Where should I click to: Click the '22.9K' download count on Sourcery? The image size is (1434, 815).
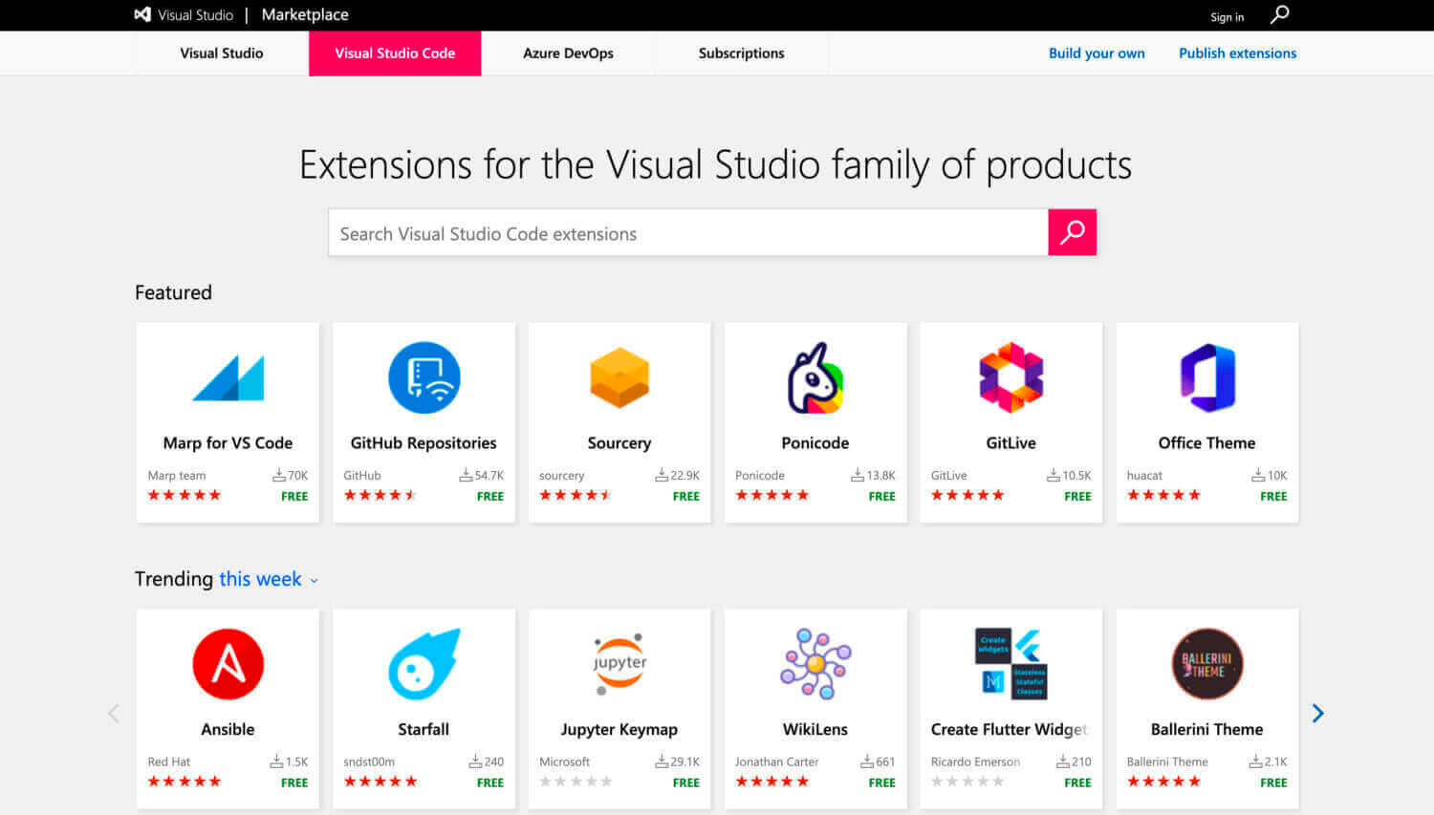click(x=685, y=475)
